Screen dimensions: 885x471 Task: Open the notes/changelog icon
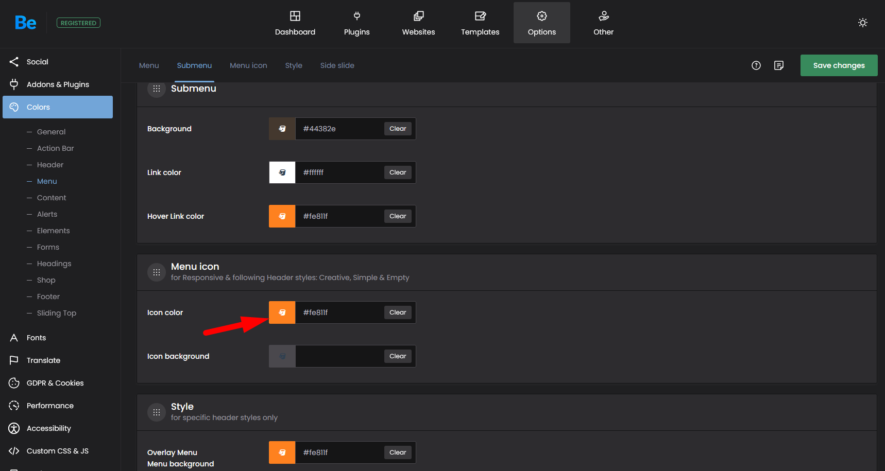[779, 65]
